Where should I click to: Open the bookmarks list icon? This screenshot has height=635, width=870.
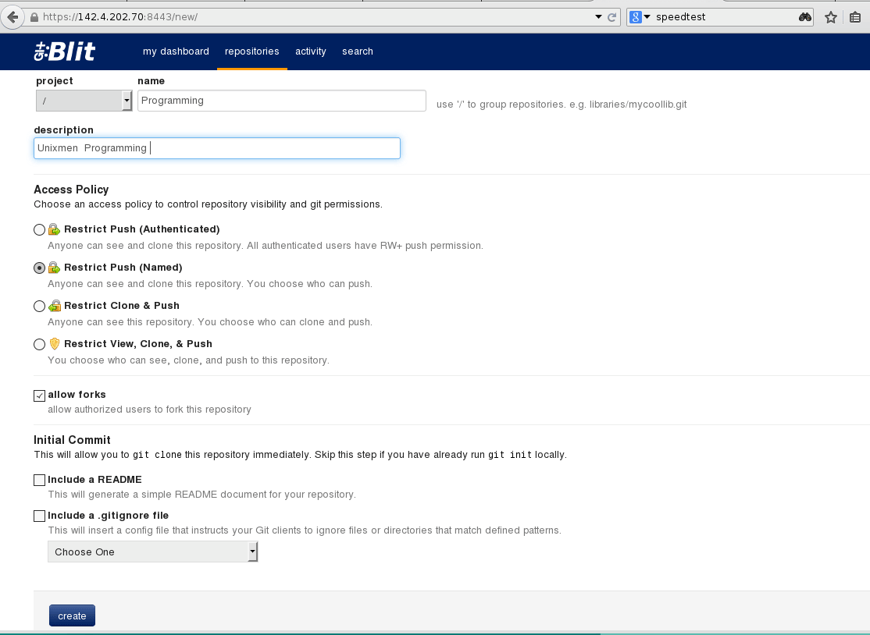click(855, 16)
